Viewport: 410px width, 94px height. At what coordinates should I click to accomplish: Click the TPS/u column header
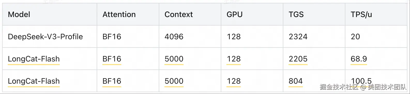pyautogui.click(x=361, y=14)
